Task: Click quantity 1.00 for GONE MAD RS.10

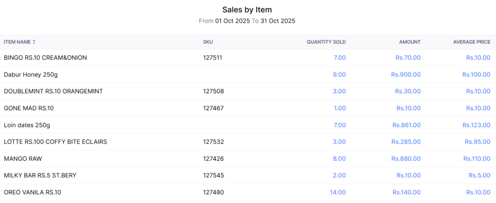Action: point(340,108)
